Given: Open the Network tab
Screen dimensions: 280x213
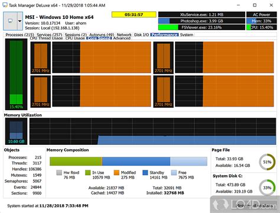Looking at the screenshot, I should tap(124, 35).
